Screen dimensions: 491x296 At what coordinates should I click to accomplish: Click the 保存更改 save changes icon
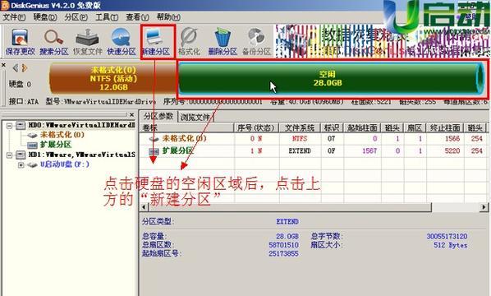(20, 41)
